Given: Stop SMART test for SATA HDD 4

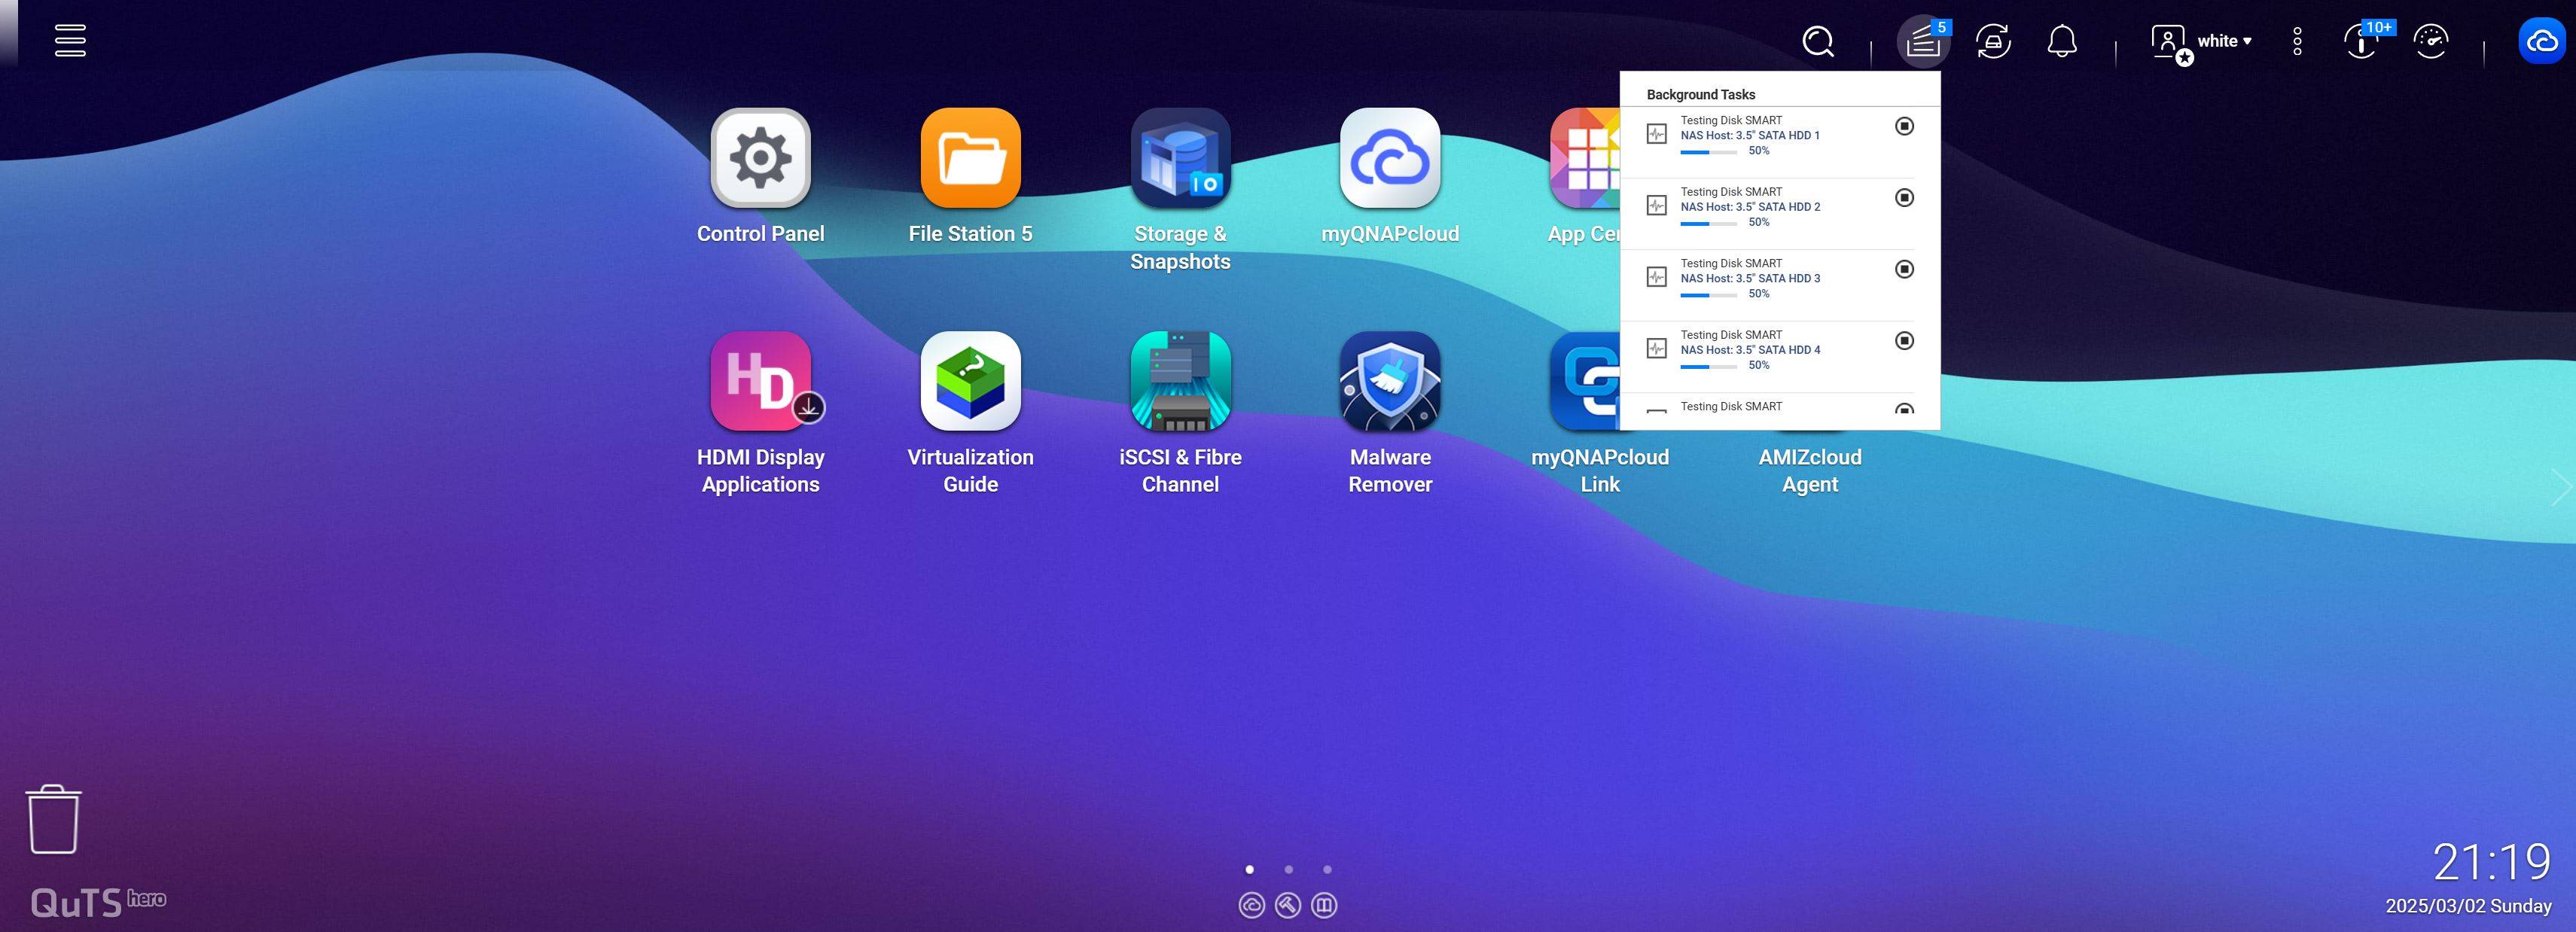Looking at the screenshot, I should 1905,340.
